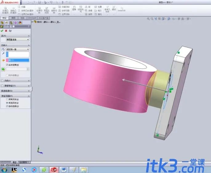
Task: Switch to the Features (特征) tab
Action: [x=4, y=18]
